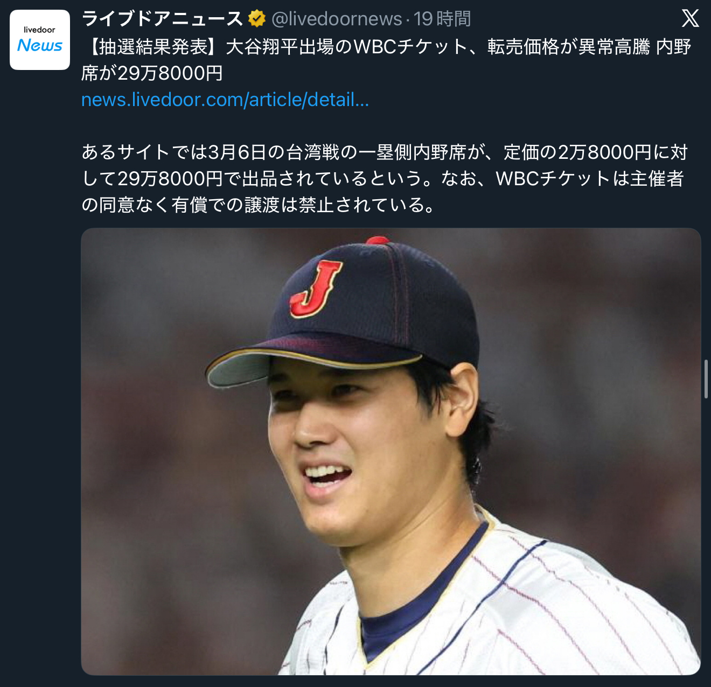Open the 19時間 timestamp

click(442, 19)
